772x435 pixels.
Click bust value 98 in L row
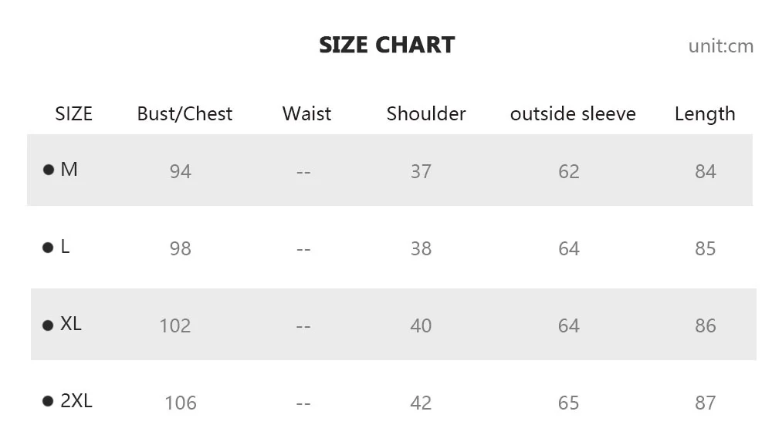pyautogui.click(x=180, y=248)
